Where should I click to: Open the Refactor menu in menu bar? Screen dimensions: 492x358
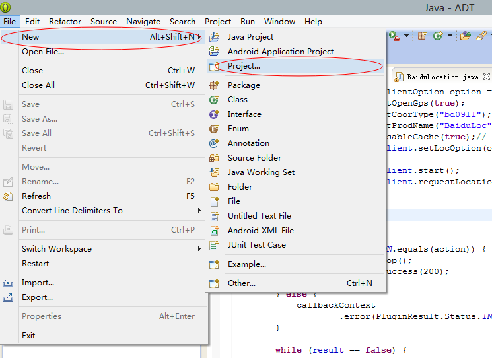[x=65, y=22]
